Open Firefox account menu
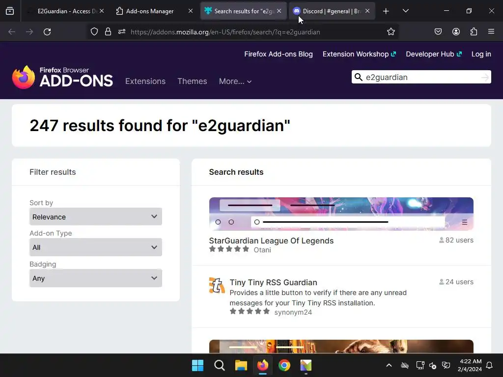This screenshot has height=377, width=503. tap(456, 32)
